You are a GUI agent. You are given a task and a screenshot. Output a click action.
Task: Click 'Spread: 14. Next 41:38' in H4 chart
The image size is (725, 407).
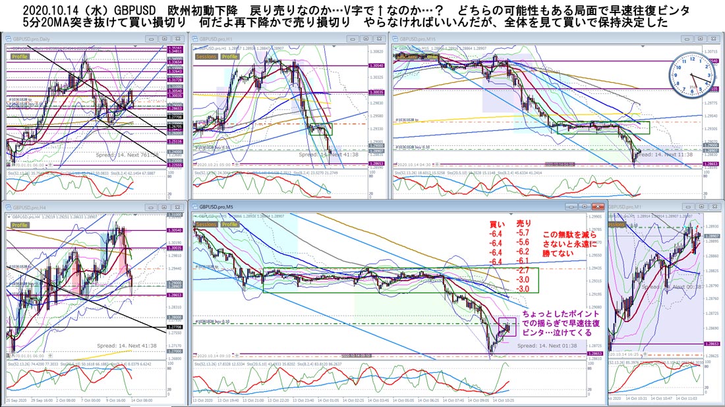pos(127,346)
